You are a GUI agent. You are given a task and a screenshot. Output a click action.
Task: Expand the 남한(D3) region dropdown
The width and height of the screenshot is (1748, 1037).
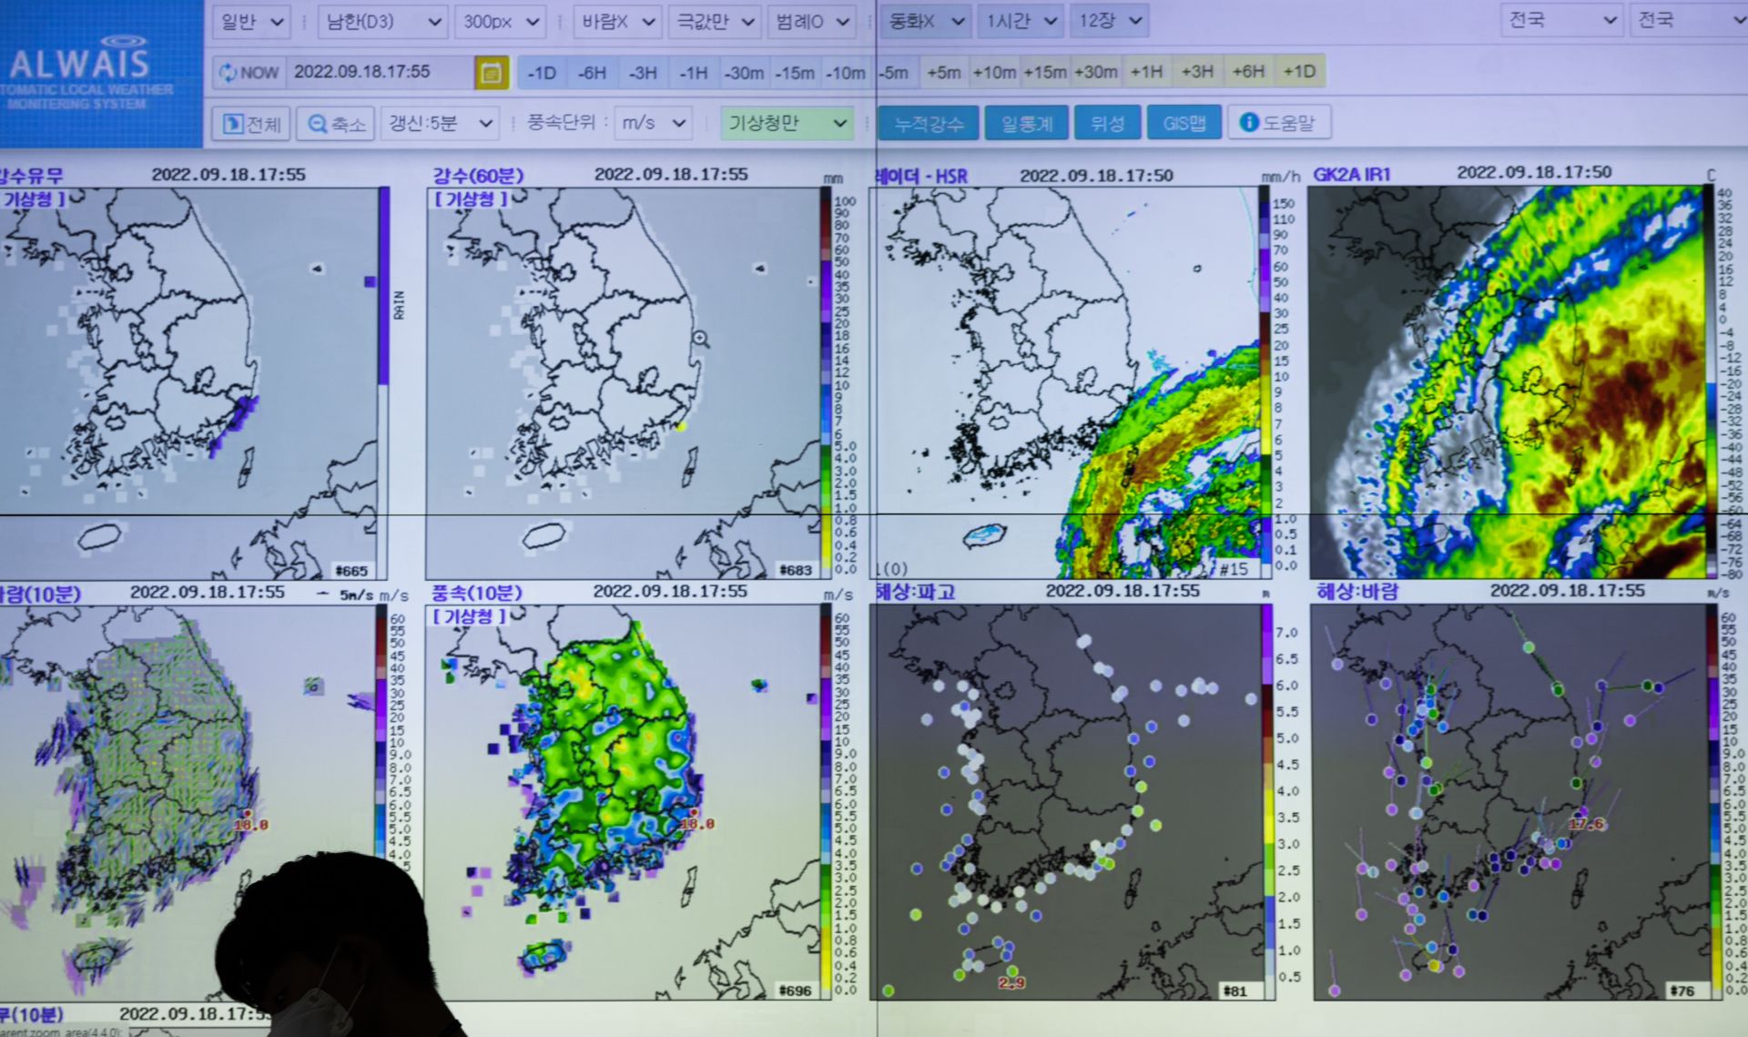click(x=382, y=21)
